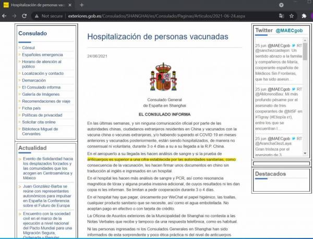
Task: Click the Twitter bird icon in AMorenoBau retweet
Action: click(x=293, y=89)
